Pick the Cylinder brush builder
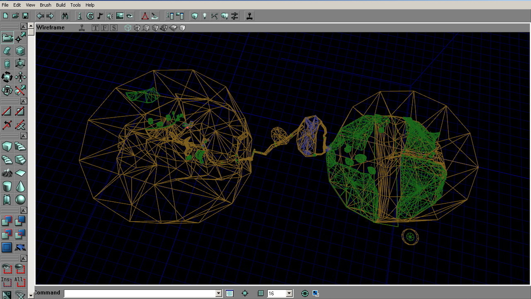Screen dimensions: 531x299 (7, 186)
